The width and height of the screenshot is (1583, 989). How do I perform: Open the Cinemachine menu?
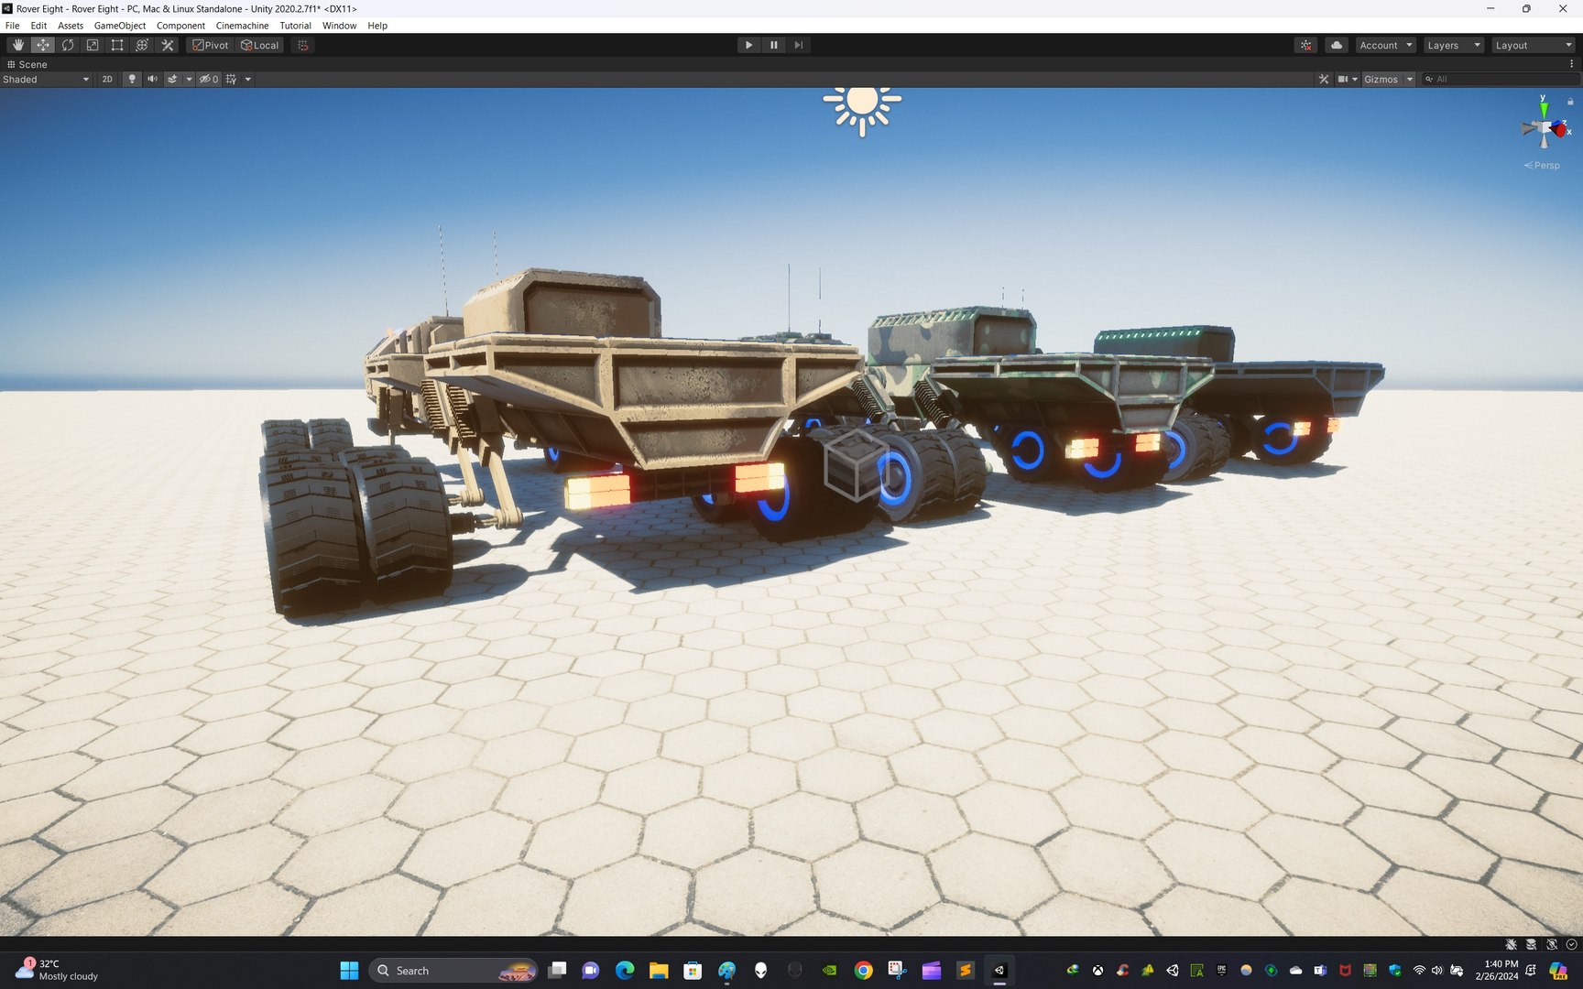point(242,26)
